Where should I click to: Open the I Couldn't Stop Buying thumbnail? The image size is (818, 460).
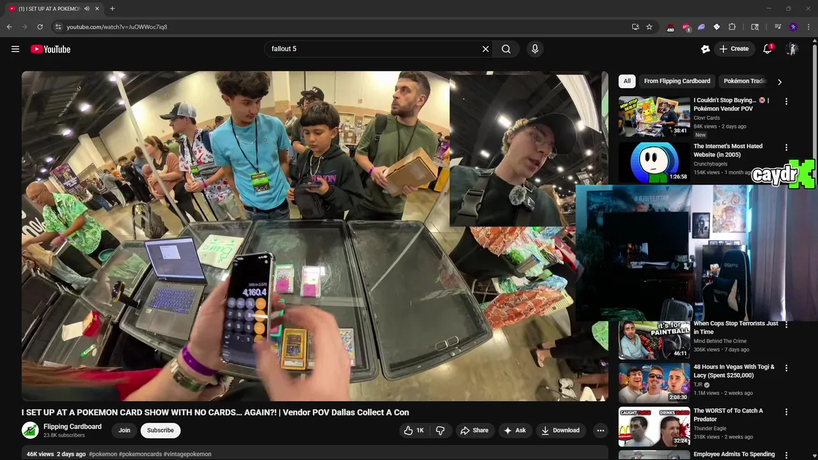654,116
